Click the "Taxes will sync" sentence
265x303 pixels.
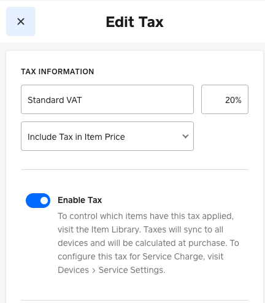(183, 229)
